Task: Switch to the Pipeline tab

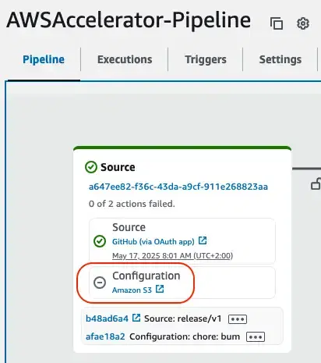Action: click(x=44, y=59)
